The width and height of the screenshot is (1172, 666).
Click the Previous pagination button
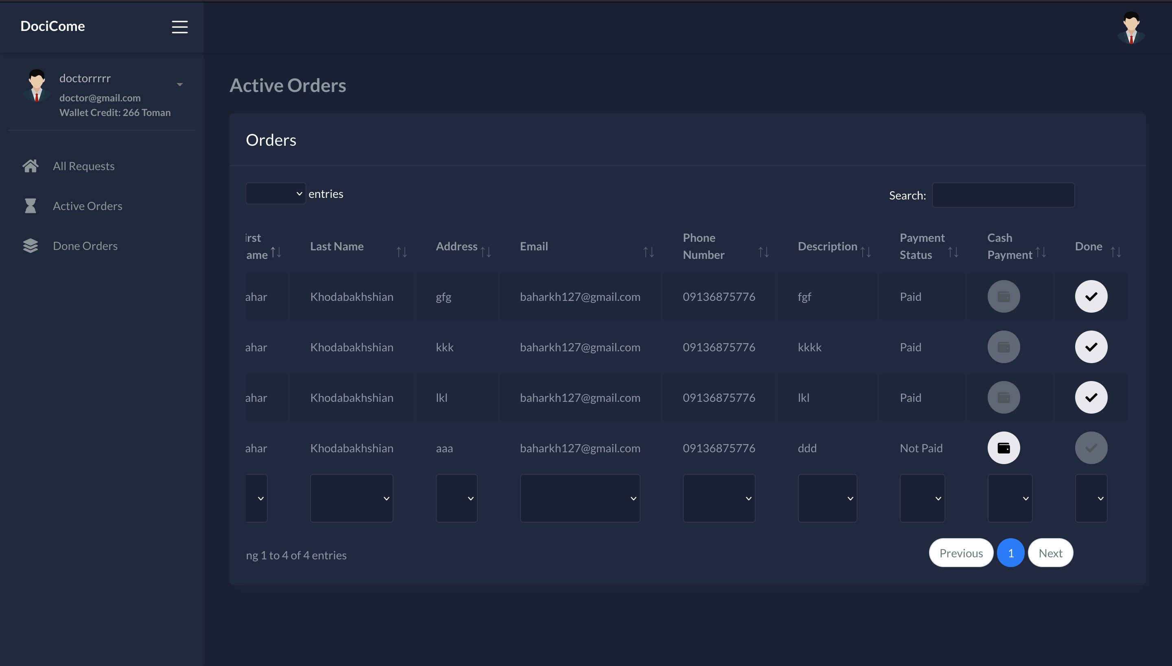[x=961, y=553]
